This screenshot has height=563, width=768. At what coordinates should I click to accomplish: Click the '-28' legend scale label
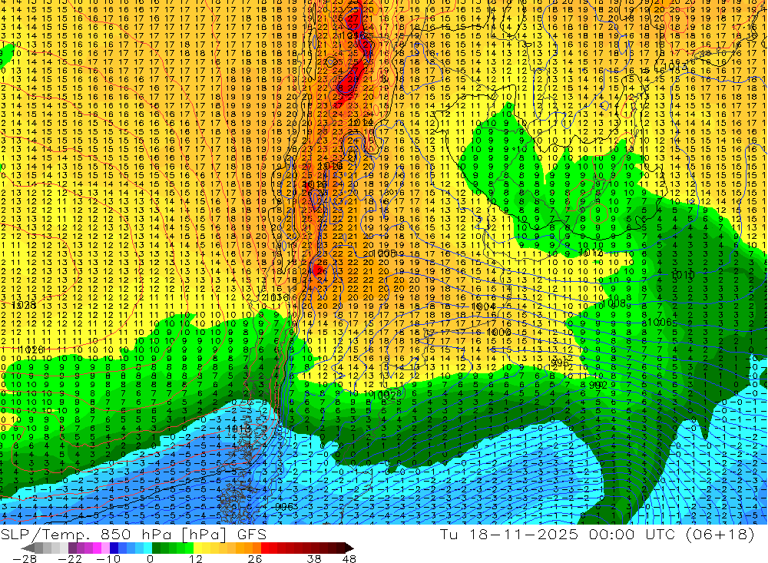[25, 558]
